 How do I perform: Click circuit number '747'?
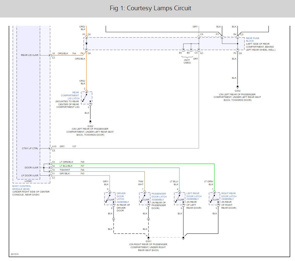click(x=82, y=166)
